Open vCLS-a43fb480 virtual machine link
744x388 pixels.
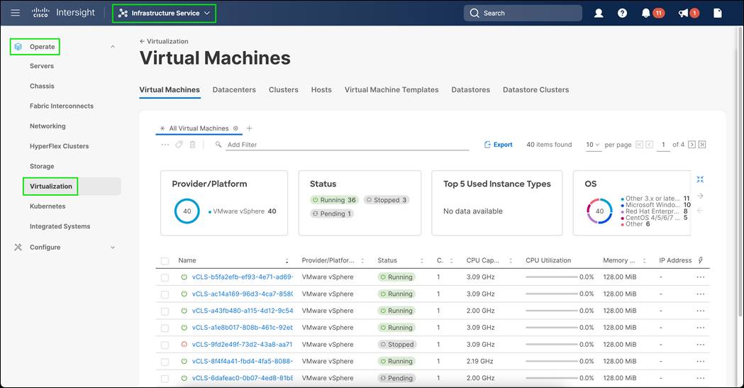point(243,311)
